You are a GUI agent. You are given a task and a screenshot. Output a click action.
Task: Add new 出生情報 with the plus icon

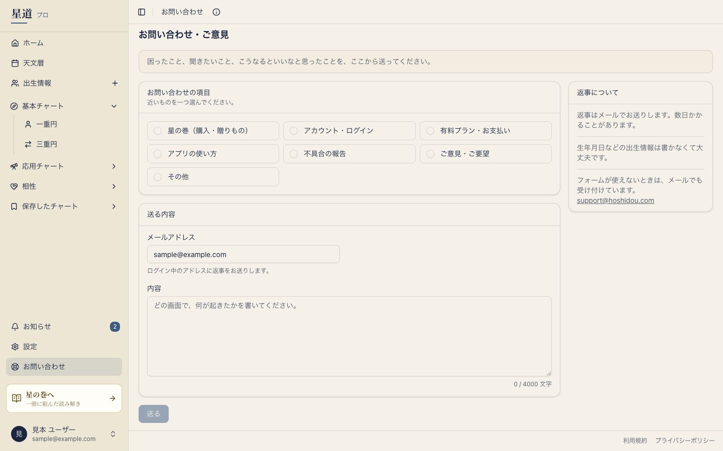pyautogui.click(x=115, y=83)
